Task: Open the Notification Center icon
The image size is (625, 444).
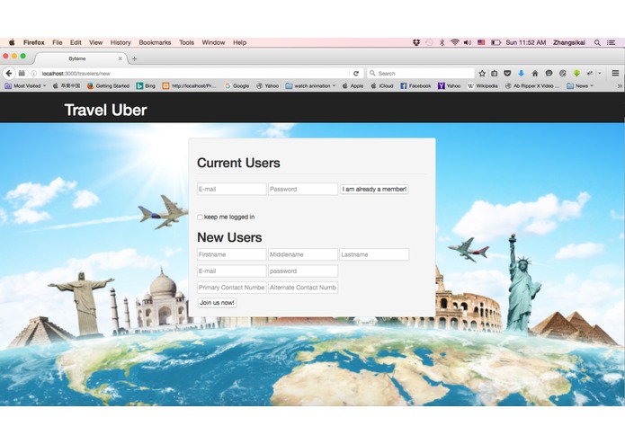Action: click(611, 42)
